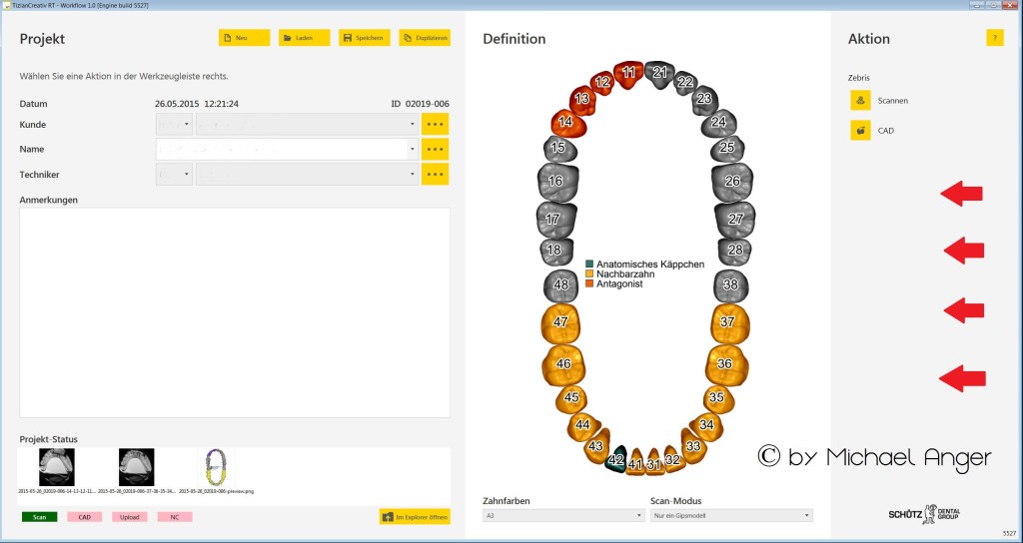Select tooth 22 in dental chart
This screenshot has height=543, width=1023.
(x=684, y=82)
